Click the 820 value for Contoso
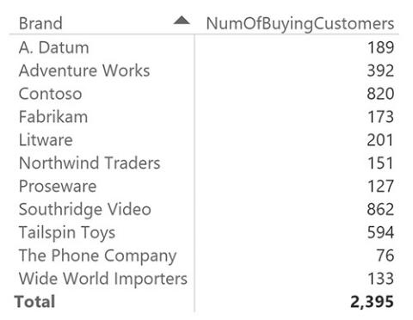Image resolution: width=413 pixels, height=320 pixels. [380, 94]
